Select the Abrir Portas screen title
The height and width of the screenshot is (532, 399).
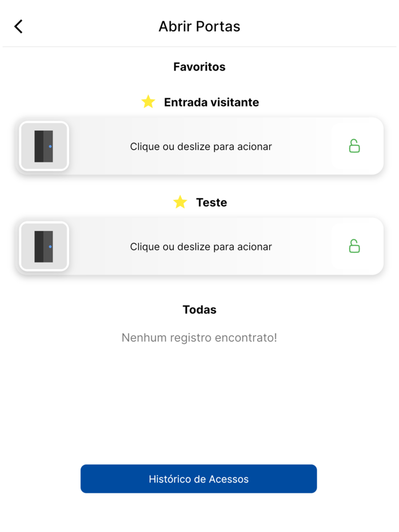pos(199,26)
